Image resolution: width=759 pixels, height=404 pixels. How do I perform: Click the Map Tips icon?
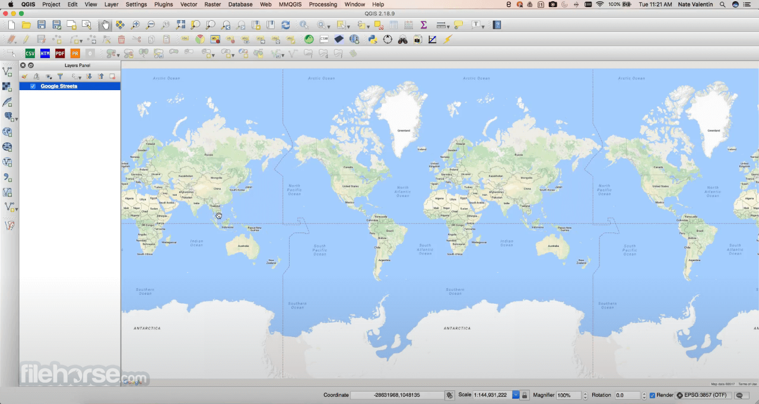(x=458, y=25)
